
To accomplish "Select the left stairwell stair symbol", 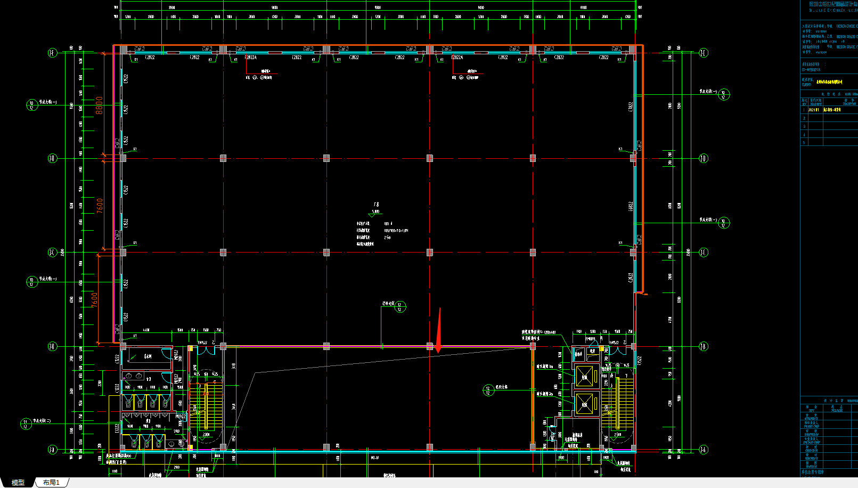I will [x=206, y=408].
